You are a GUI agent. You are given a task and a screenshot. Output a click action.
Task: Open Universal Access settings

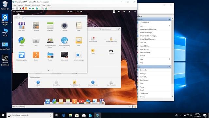(x=93, y=83)
